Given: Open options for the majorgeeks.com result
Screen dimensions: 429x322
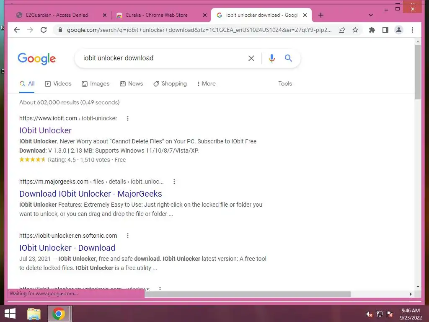Looking at the screenshot, I should click(174, 182).
